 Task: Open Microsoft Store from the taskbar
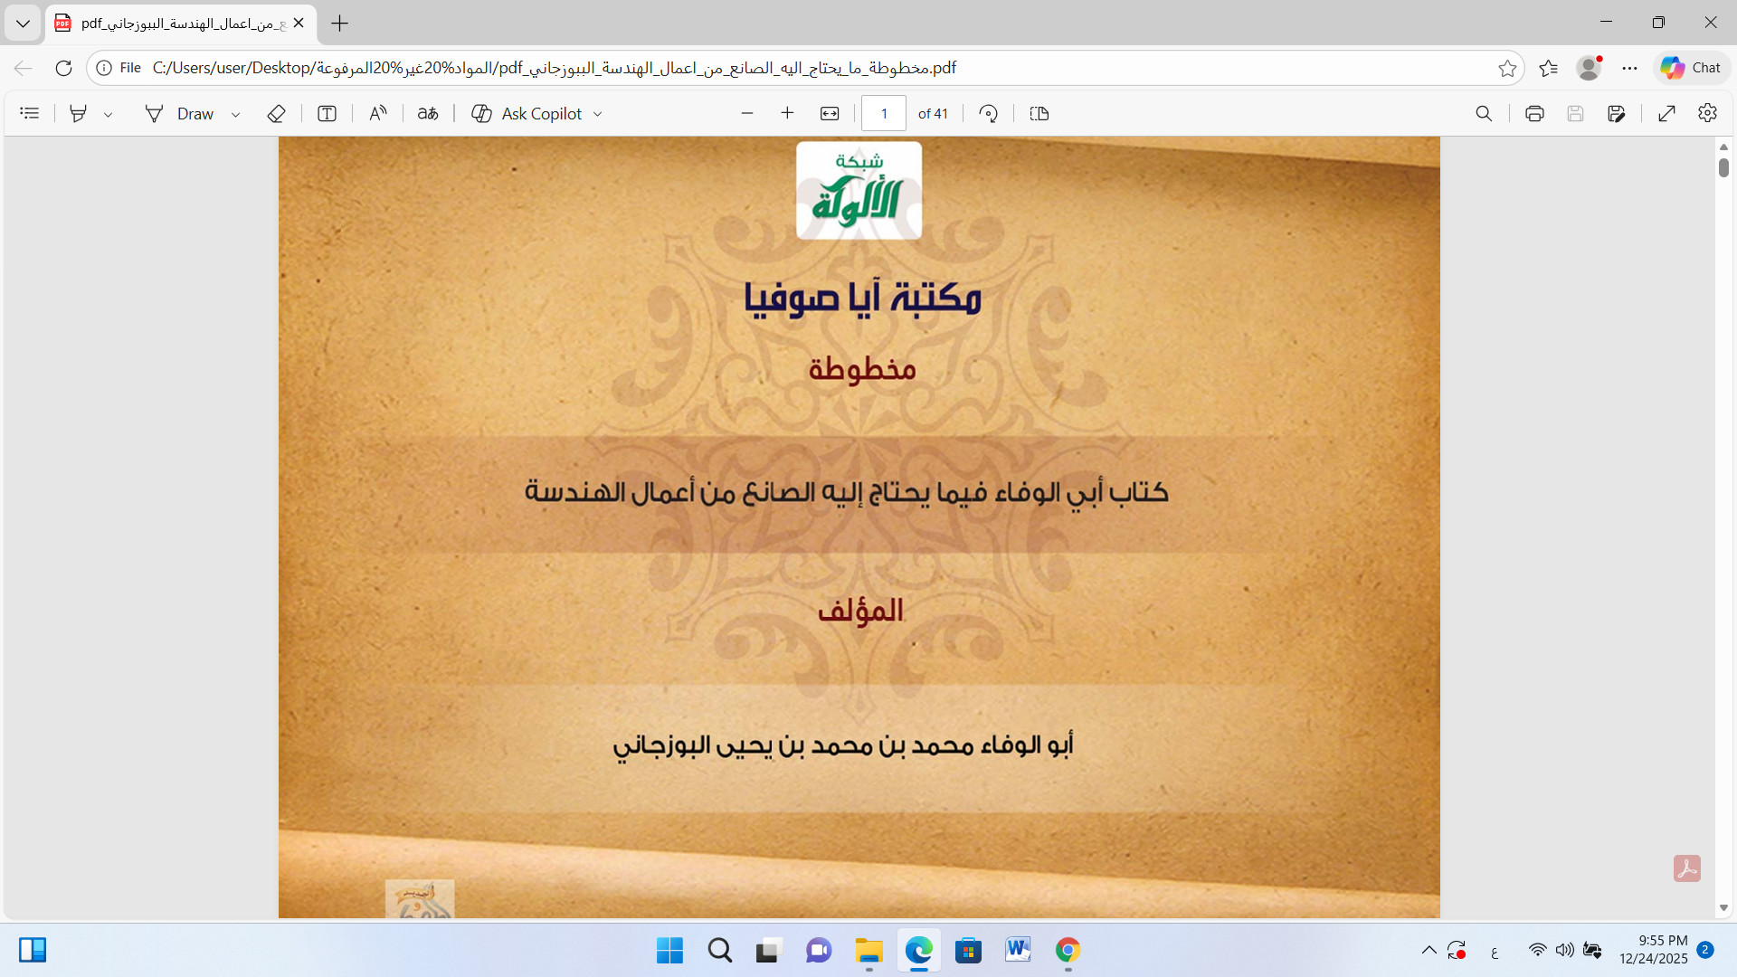tap(968, 951)
